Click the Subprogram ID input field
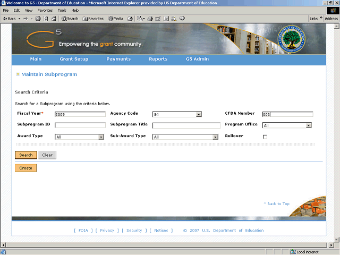This screenshot has width=340, height=255. pos(80,125)
